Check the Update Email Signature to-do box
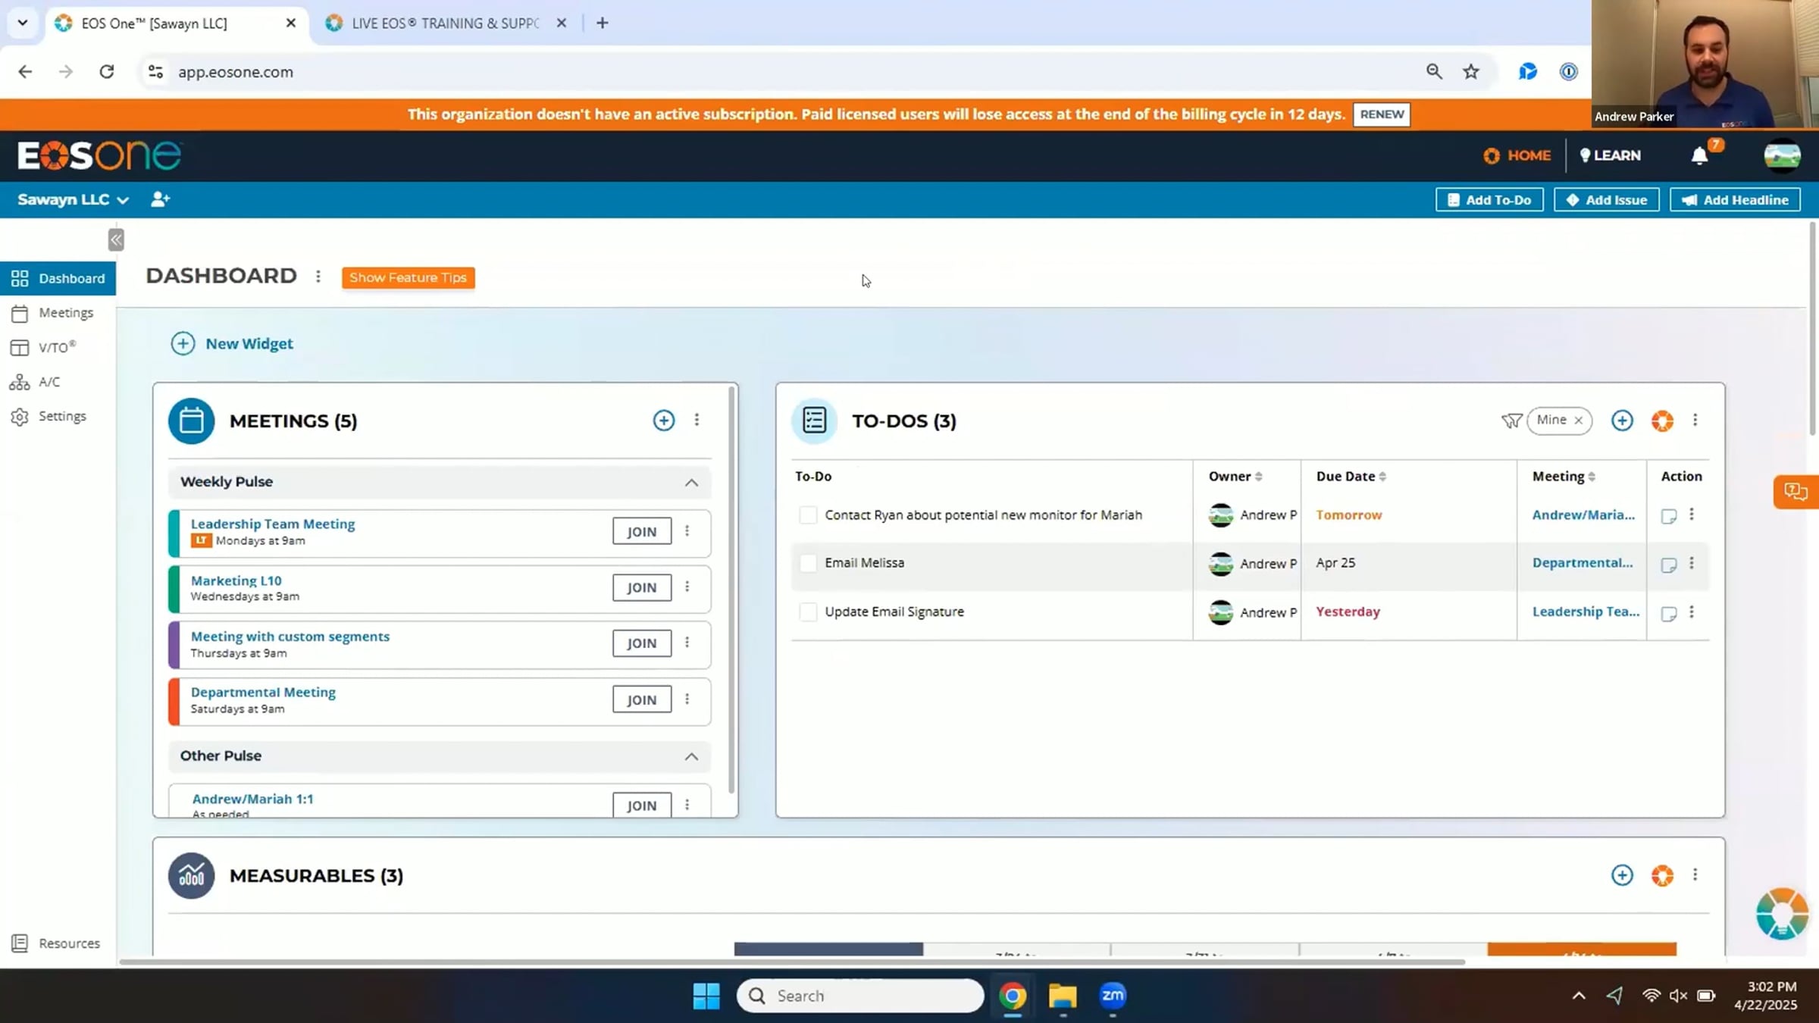 click(x=808, y=612)
